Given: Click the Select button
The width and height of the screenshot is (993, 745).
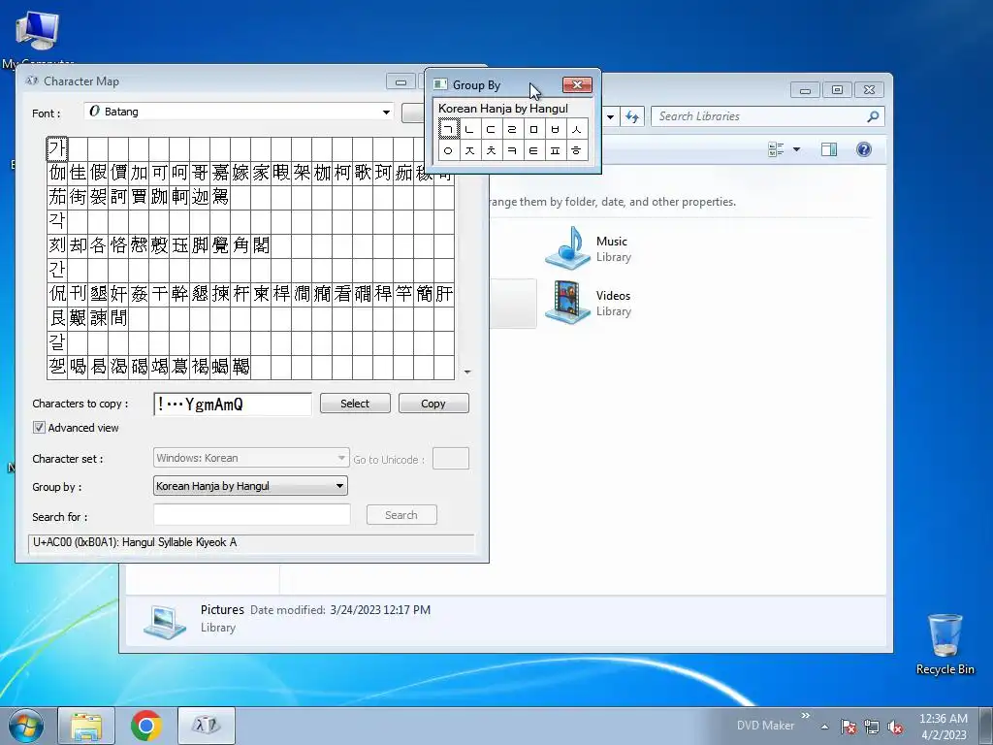Looking at the screenshot, I should (355, 404).
